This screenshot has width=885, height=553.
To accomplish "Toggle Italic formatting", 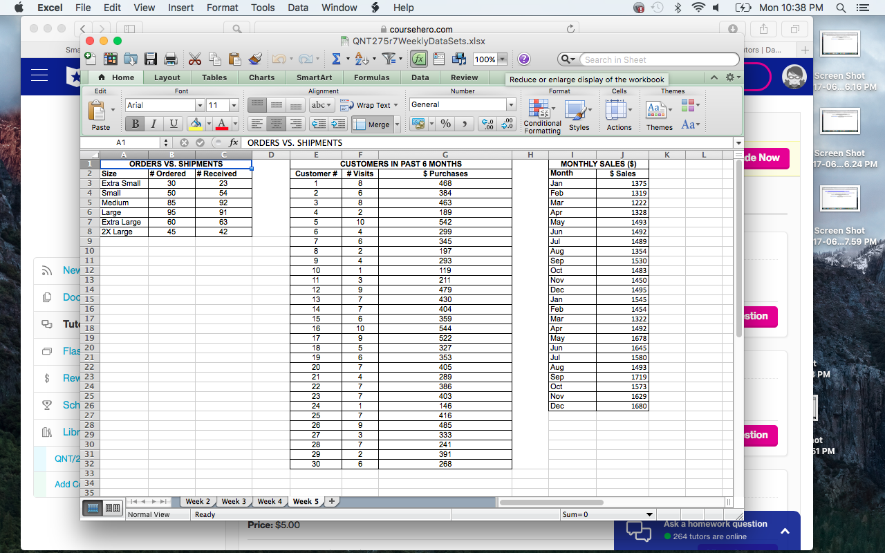I will (153, 124).
